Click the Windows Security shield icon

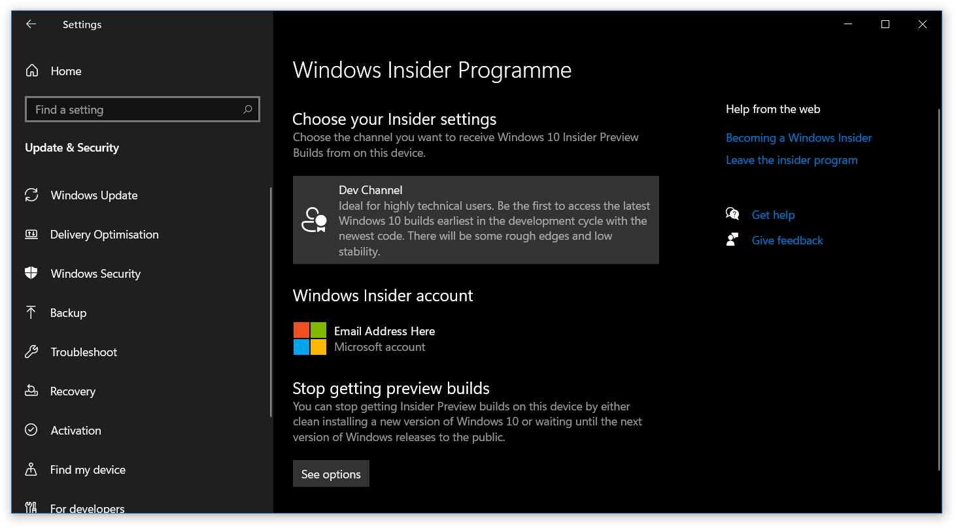pyautogui.click(x=31, y=273)
